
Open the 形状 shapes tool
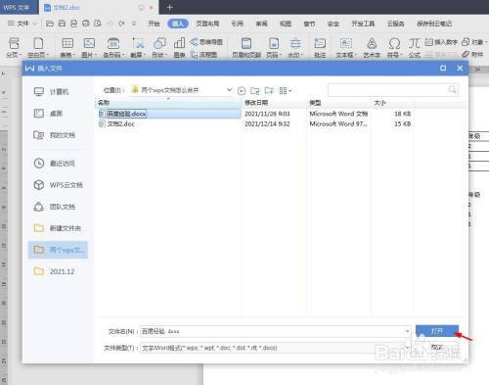(x=159, y=48)
